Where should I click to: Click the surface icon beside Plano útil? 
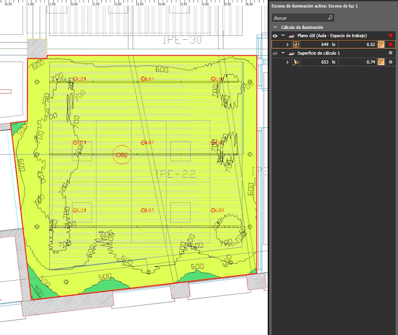pyautogui.click(x=292, y=36)
